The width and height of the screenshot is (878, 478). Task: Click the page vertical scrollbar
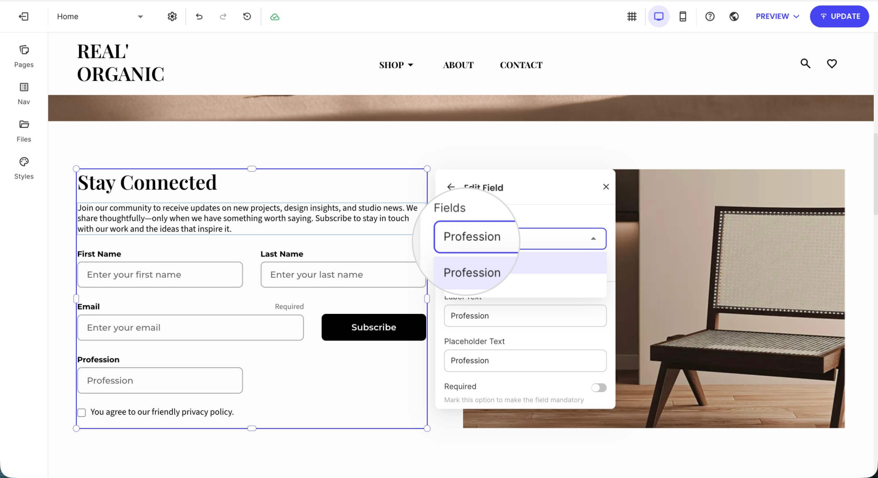[875, 175]
